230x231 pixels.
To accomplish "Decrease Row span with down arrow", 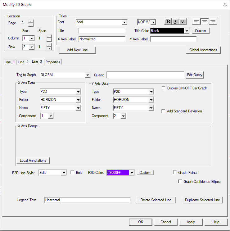I will click(49, 48).
